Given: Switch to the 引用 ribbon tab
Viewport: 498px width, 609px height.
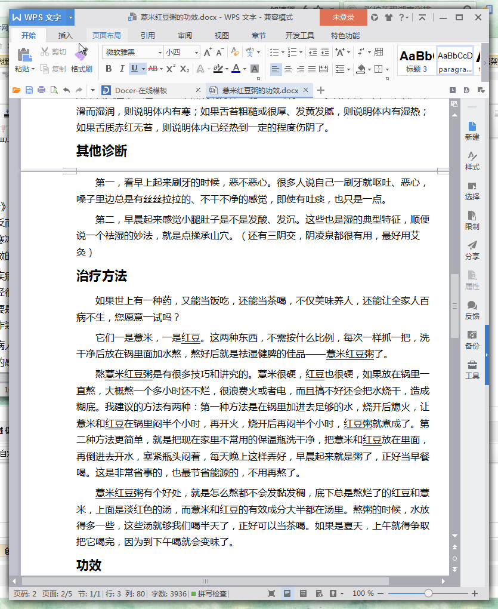Looking at the screenshot, I should coord(147,36).
